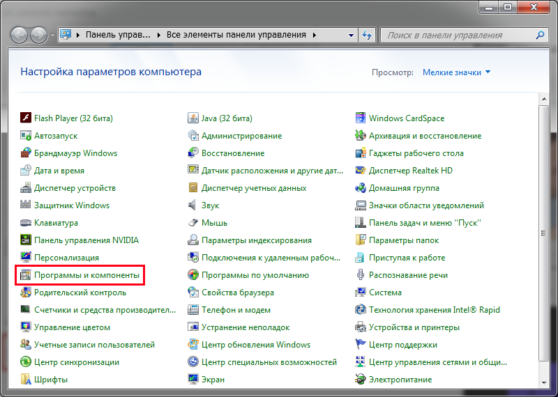Viewport: 558px width, 397px height.
Task: Click the Дата и время clock icon
Action: click(26, 170)
